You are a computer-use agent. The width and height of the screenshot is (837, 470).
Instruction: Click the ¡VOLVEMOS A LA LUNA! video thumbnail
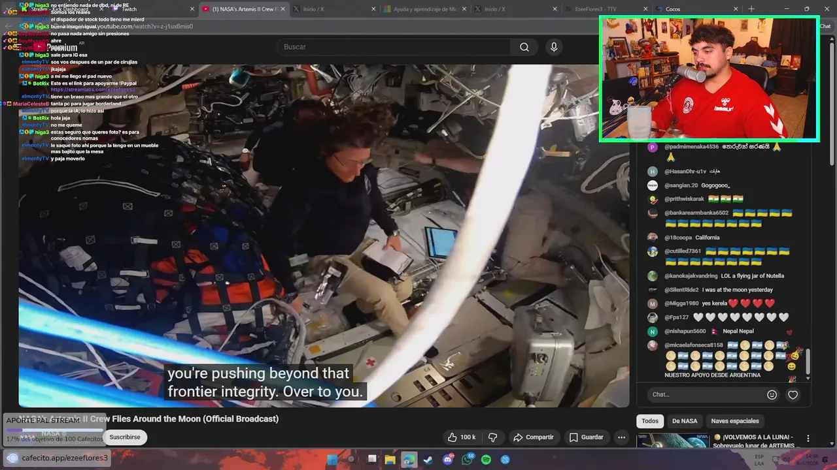[x=672, y=441]
